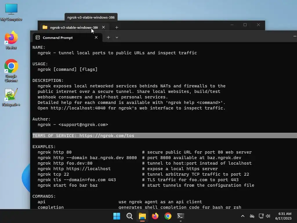Select the Command Prompt tab
Screen dimensions: 297x223
[67, 37]
